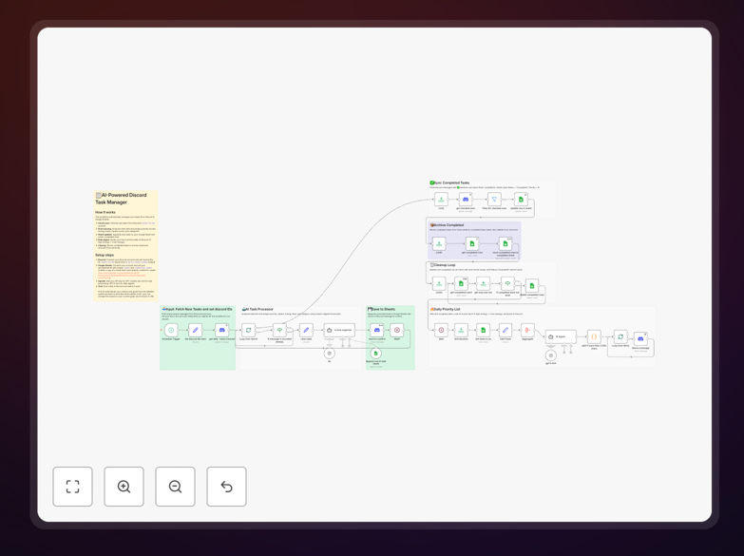744x556 pixels.
Task: Select the last Discord node in Daily Priority List
Action: click(640, 338)
